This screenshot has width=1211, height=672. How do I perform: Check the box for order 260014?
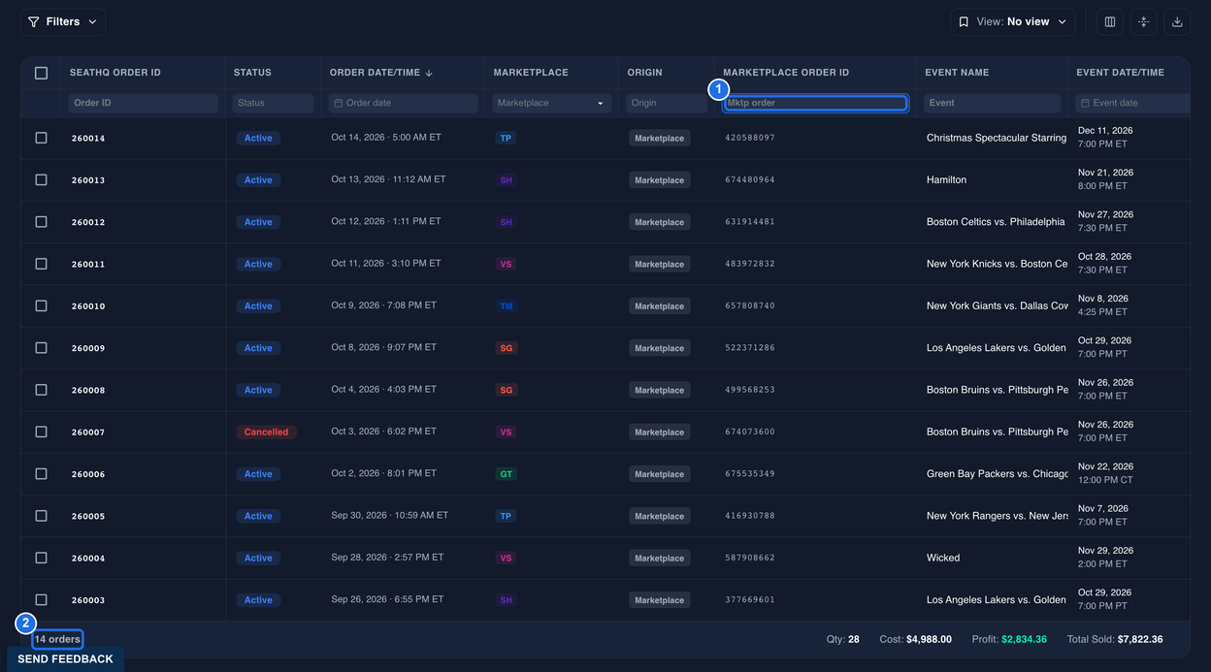41,138
